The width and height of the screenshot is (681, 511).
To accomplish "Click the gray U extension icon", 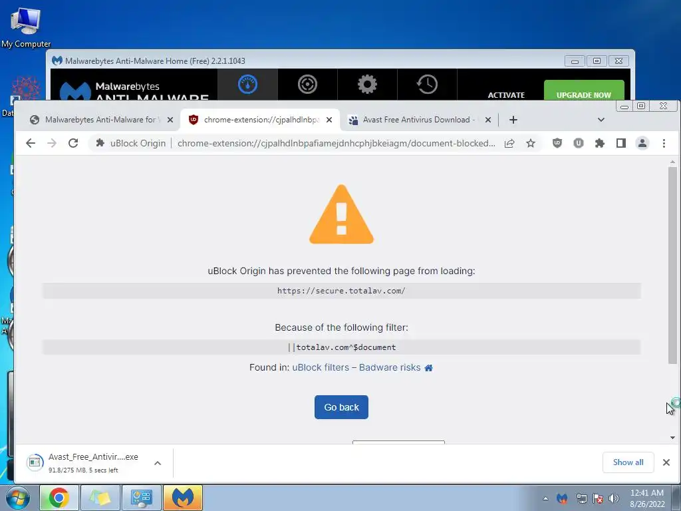I will point(579,143).
